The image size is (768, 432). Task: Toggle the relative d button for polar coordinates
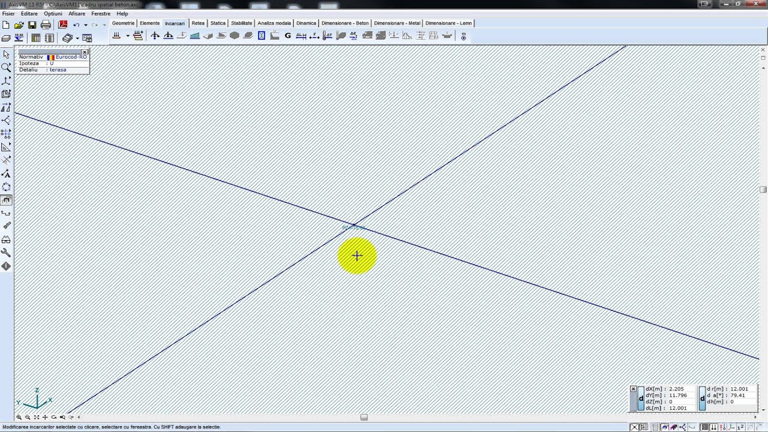[x=703, y=398]
